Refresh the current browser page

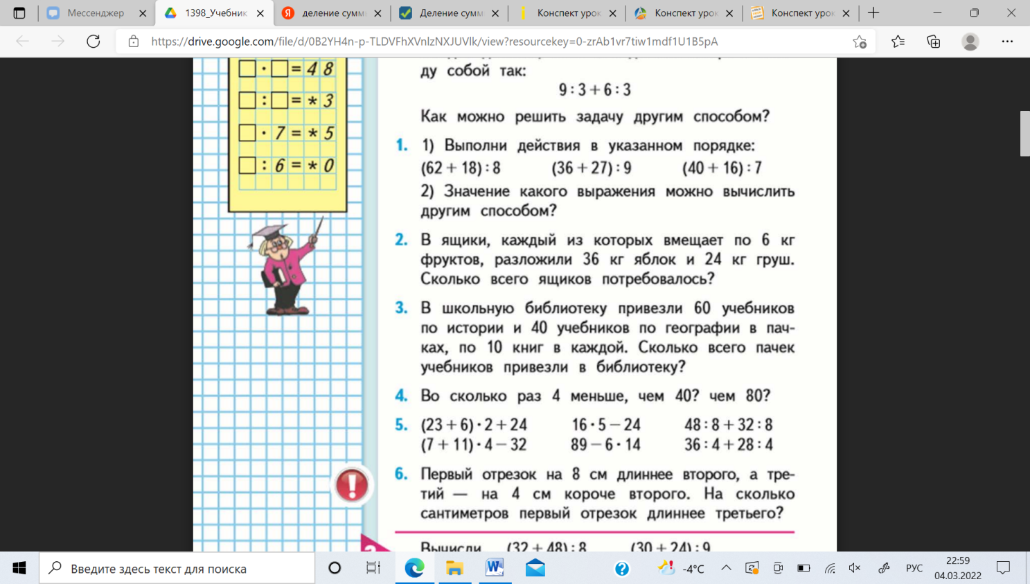tap(93, 42)
